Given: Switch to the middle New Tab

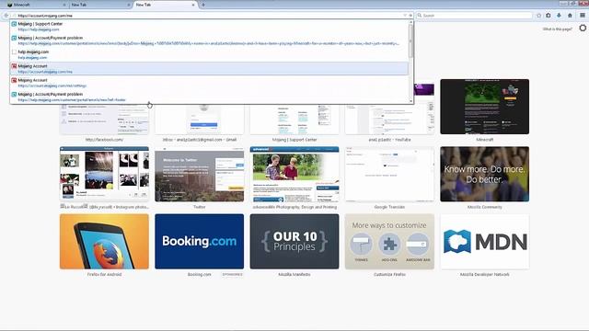Looking at the screenshot, I should click(99, 5).
